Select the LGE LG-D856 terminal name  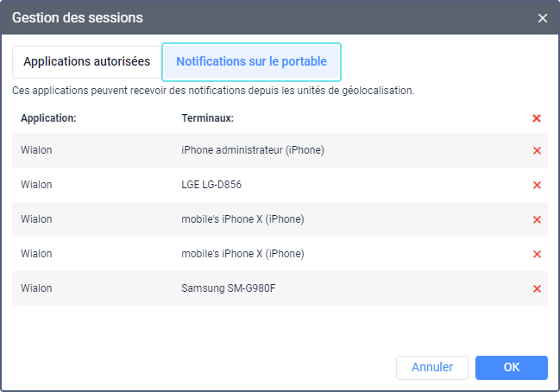217,185
